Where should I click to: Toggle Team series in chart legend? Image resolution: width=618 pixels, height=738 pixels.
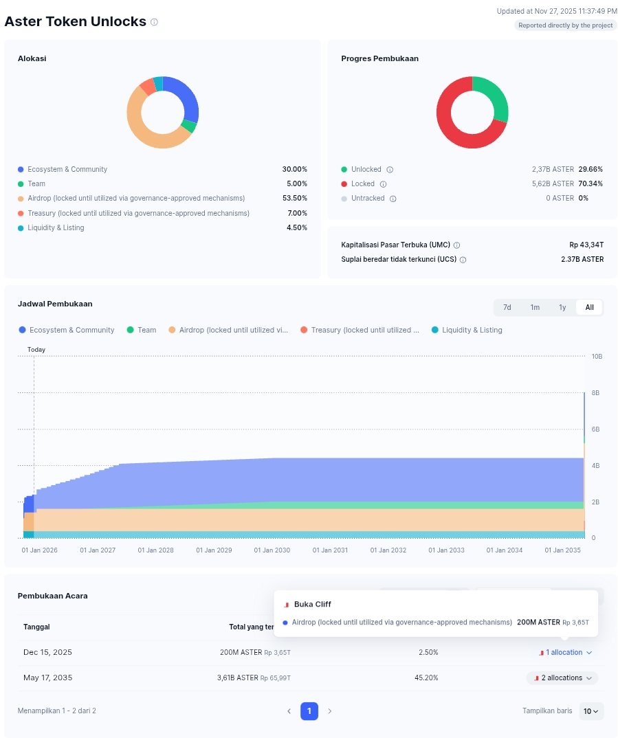coord(141,331)
